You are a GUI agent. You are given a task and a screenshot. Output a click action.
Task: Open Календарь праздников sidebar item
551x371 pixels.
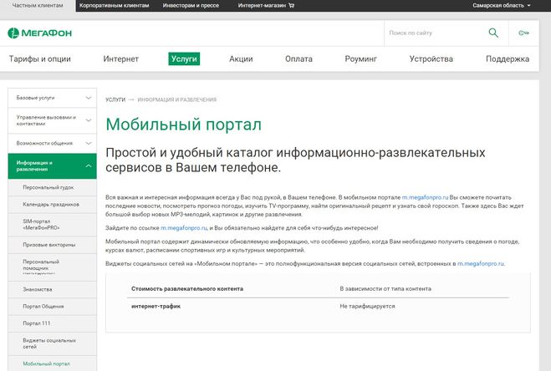pyautogui.click(x=52, y=205)
